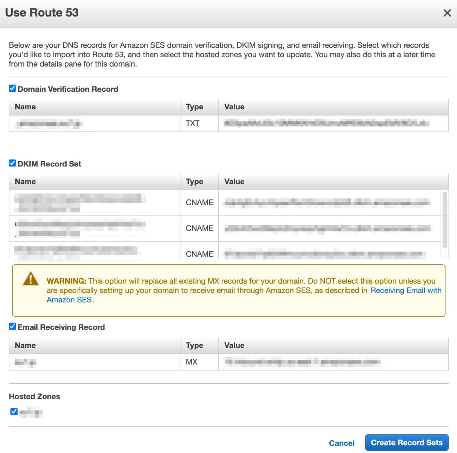Select the TXT type cell
The image size is (457, 453).
click(x=199, y=123)
